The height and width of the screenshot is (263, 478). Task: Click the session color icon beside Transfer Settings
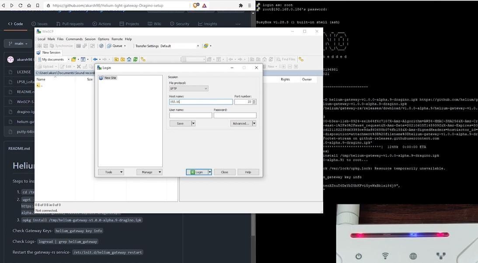point(206,46)
